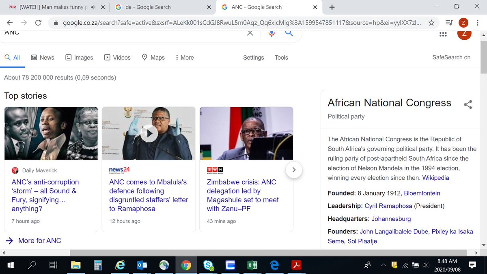Switch to the Images results tab

[79, 58]
